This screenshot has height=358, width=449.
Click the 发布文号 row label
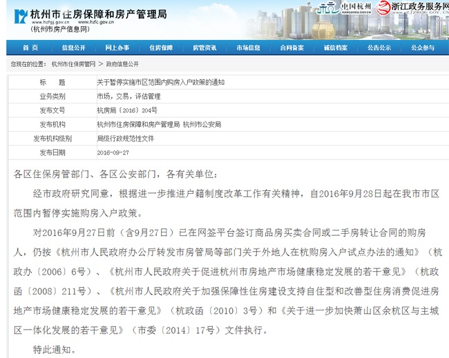[x=52, y=110]
